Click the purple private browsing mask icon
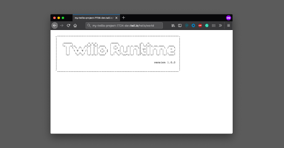Image resolution: width=284 pixels, height=148 pixels. click(x=228, y=18)
